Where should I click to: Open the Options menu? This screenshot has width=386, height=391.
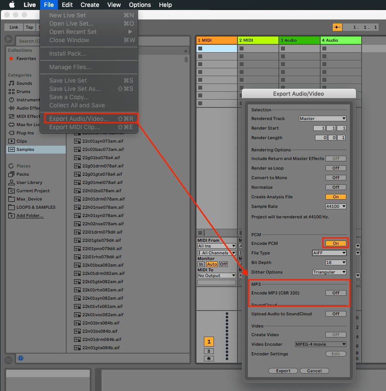(140, 5)
